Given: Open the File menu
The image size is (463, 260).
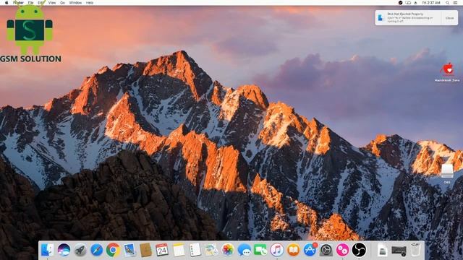Looking at the screenshot, I should click(x=30, y=3).
